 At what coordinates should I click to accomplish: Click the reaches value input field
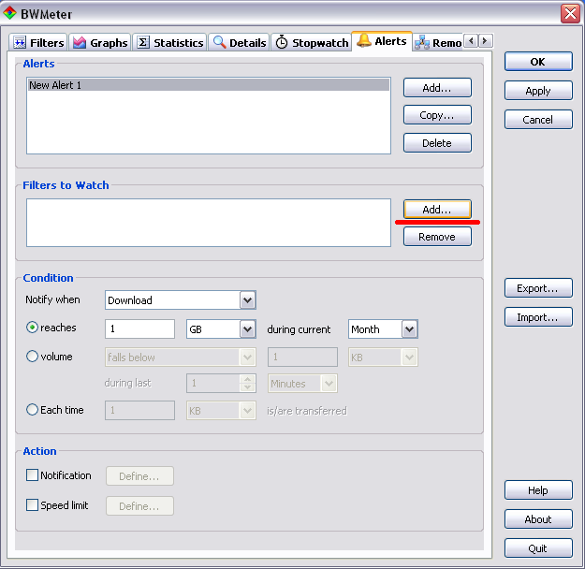pyautogui.click(x=139, y=329)
